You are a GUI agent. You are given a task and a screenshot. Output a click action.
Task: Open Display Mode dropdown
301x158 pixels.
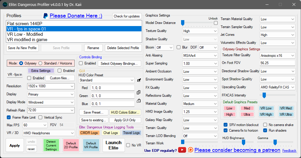click(51, 102)
